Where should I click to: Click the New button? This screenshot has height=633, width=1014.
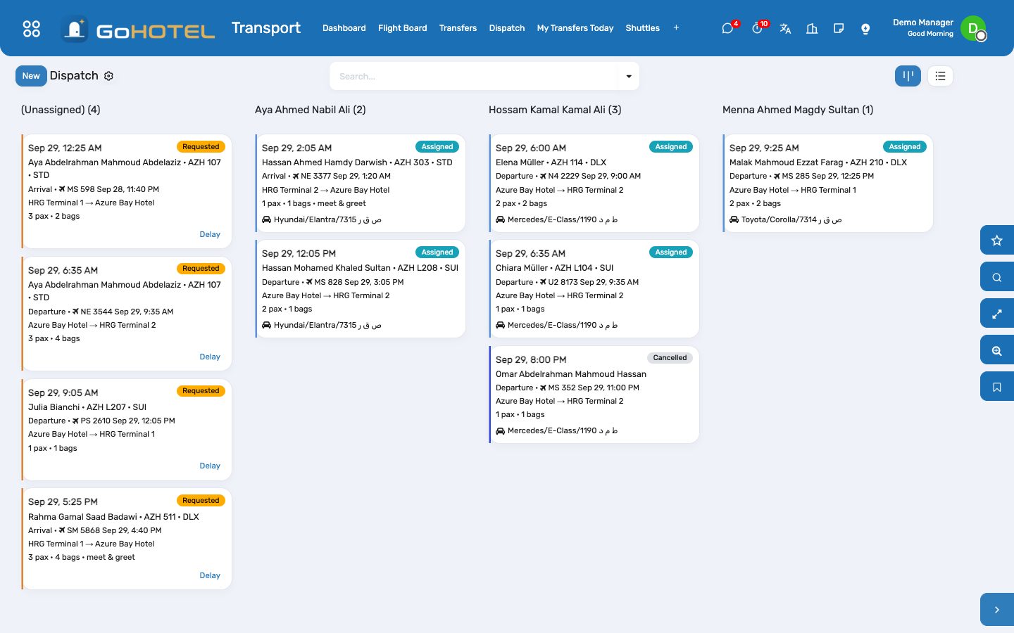[x=31, y=76]
